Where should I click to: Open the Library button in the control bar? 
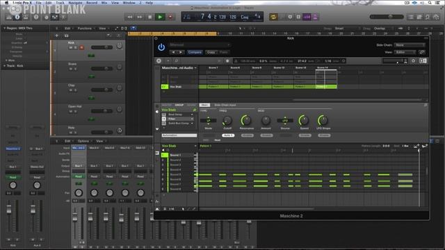pos(8,17)
